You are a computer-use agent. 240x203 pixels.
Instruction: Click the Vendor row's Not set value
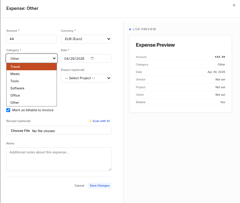point(220,80)
